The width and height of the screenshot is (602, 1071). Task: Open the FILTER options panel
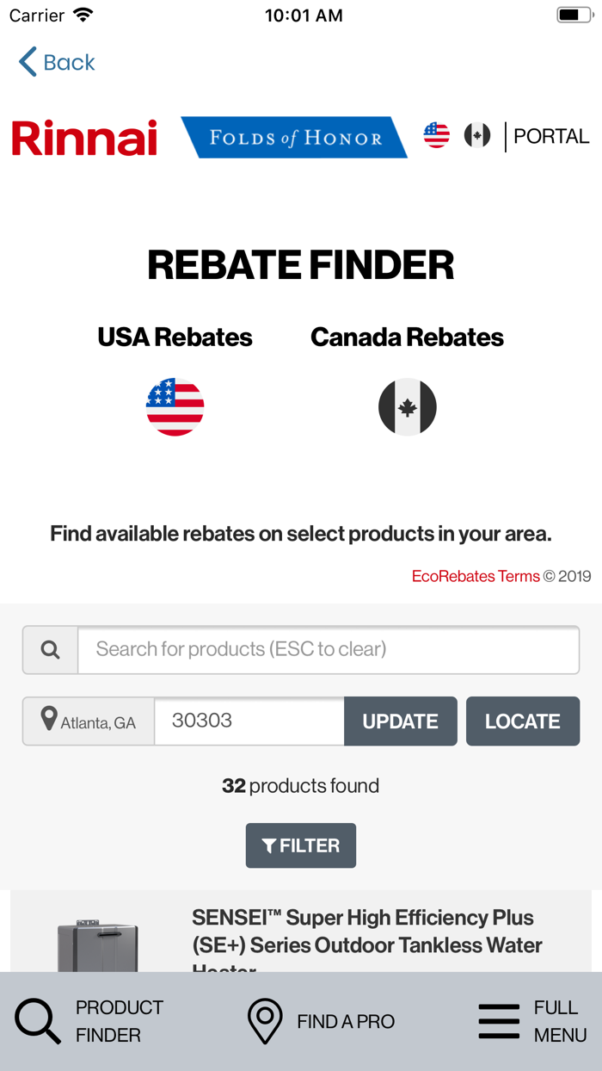(x=301, y=845)
